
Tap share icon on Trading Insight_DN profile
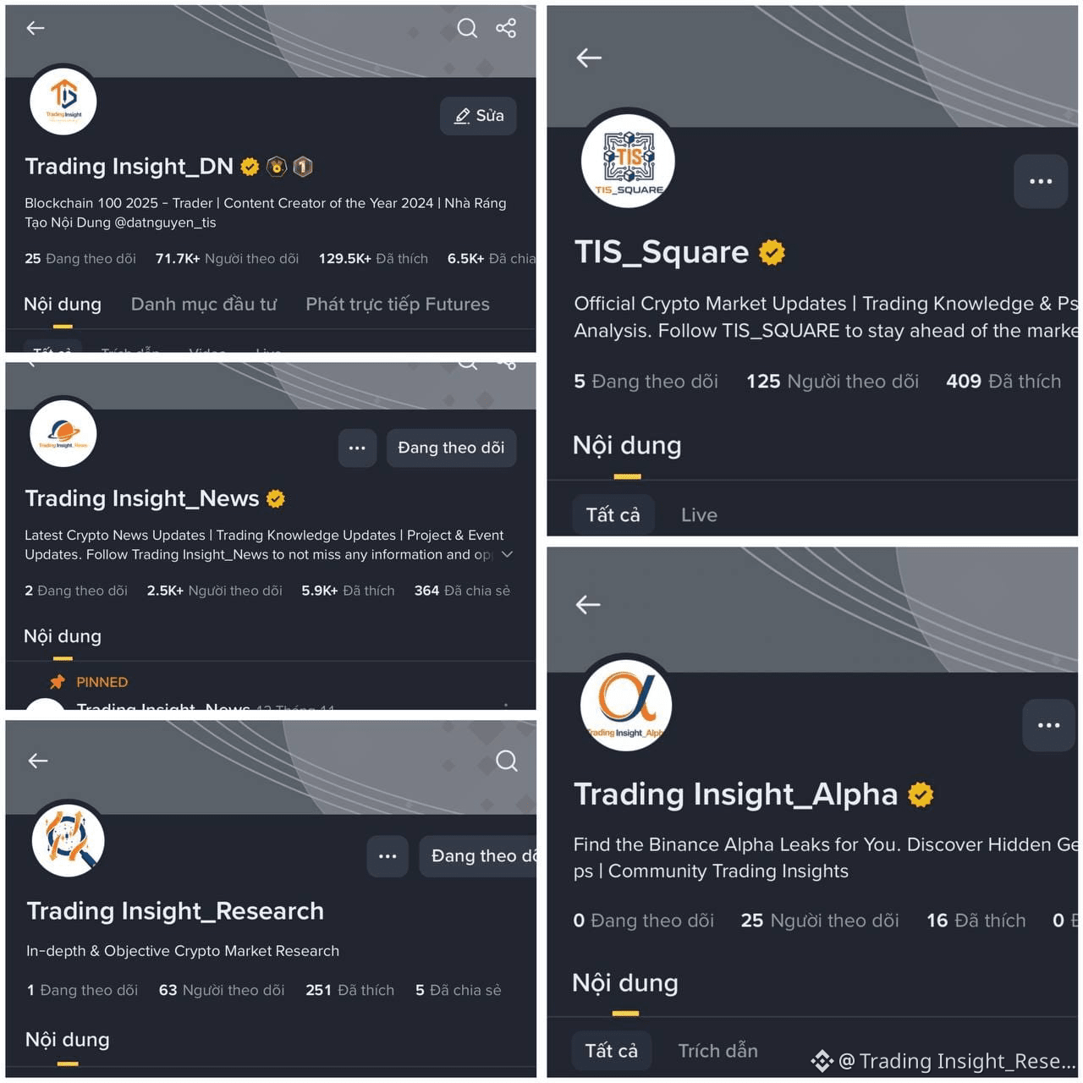point(506,28)
